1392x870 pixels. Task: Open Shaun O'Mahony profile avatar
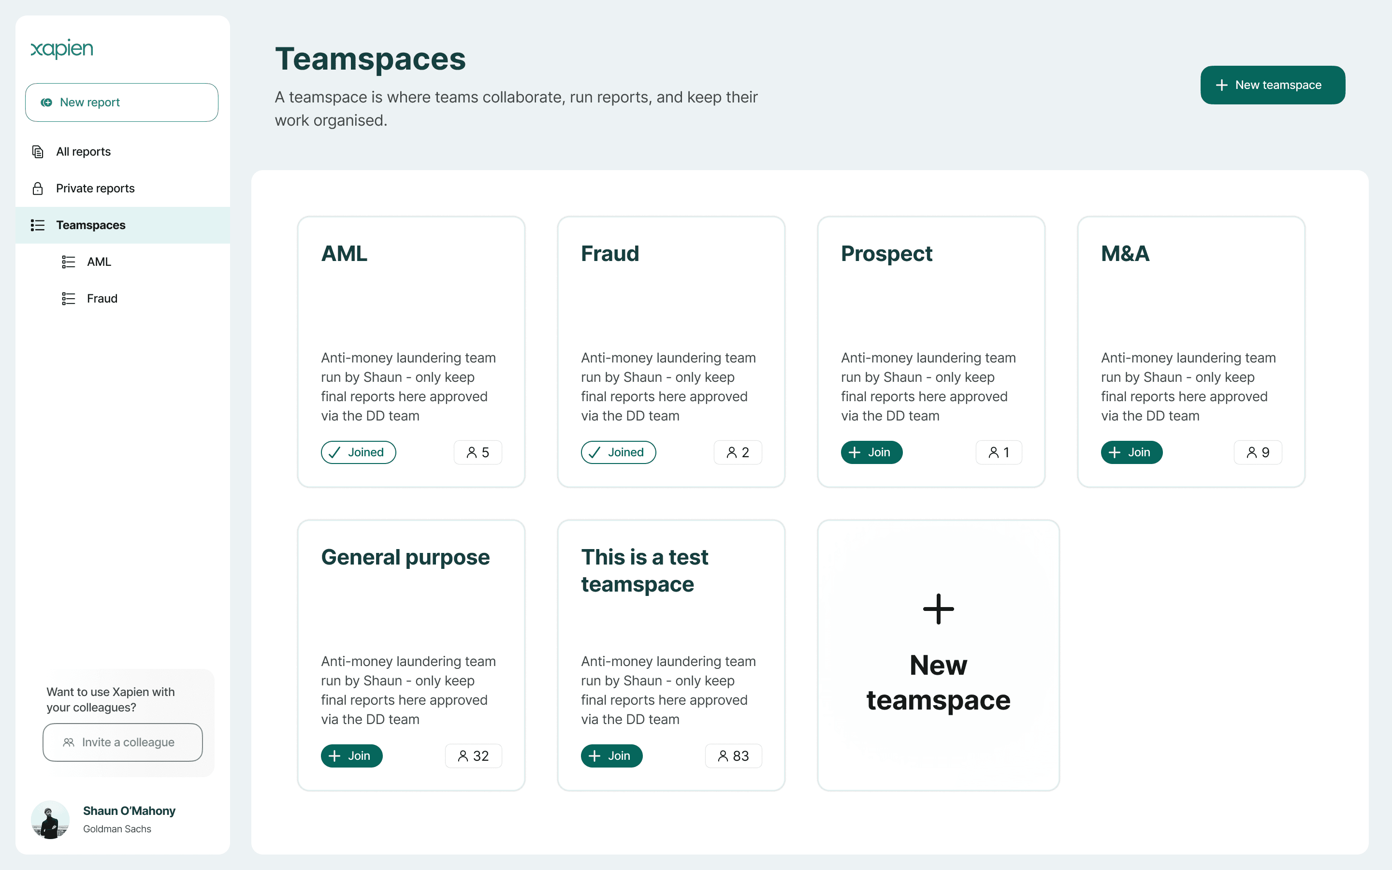click(x=50, y=819)
